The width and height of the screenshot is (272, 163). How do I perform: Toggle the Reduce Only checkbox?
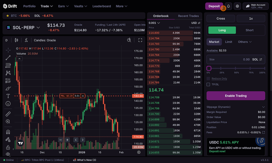click(209, 79)
